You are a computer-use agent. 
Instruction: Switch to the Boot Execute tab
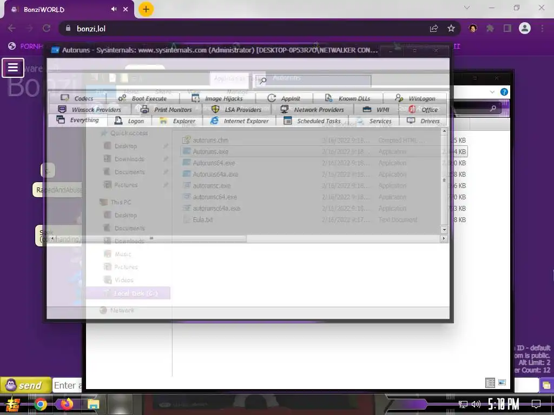(x=142, y=98)
